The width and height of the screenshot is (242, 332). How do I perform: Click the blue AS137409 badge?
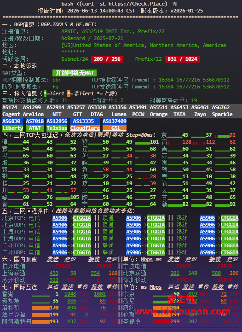[115, 121]
